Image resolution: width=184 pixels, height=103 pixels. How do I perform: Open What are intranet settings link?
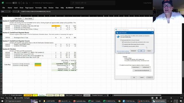123,51
